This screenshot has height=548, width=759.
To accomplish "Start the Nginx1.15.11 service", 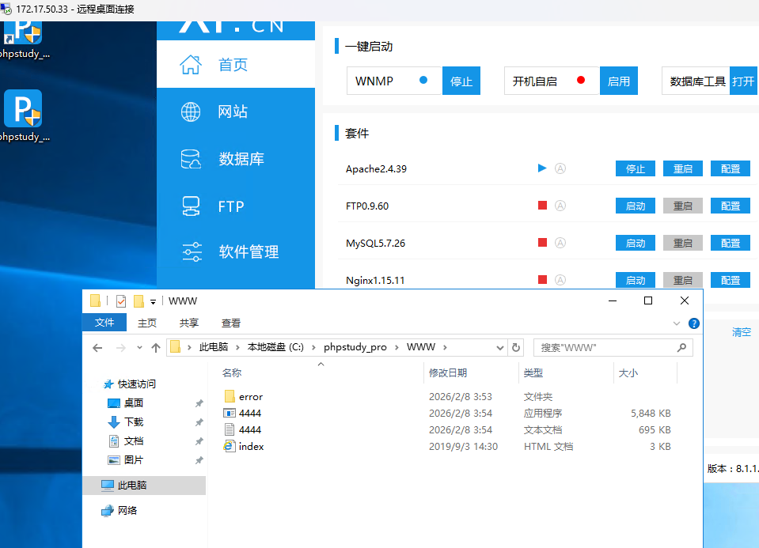I will pos(635,280).
